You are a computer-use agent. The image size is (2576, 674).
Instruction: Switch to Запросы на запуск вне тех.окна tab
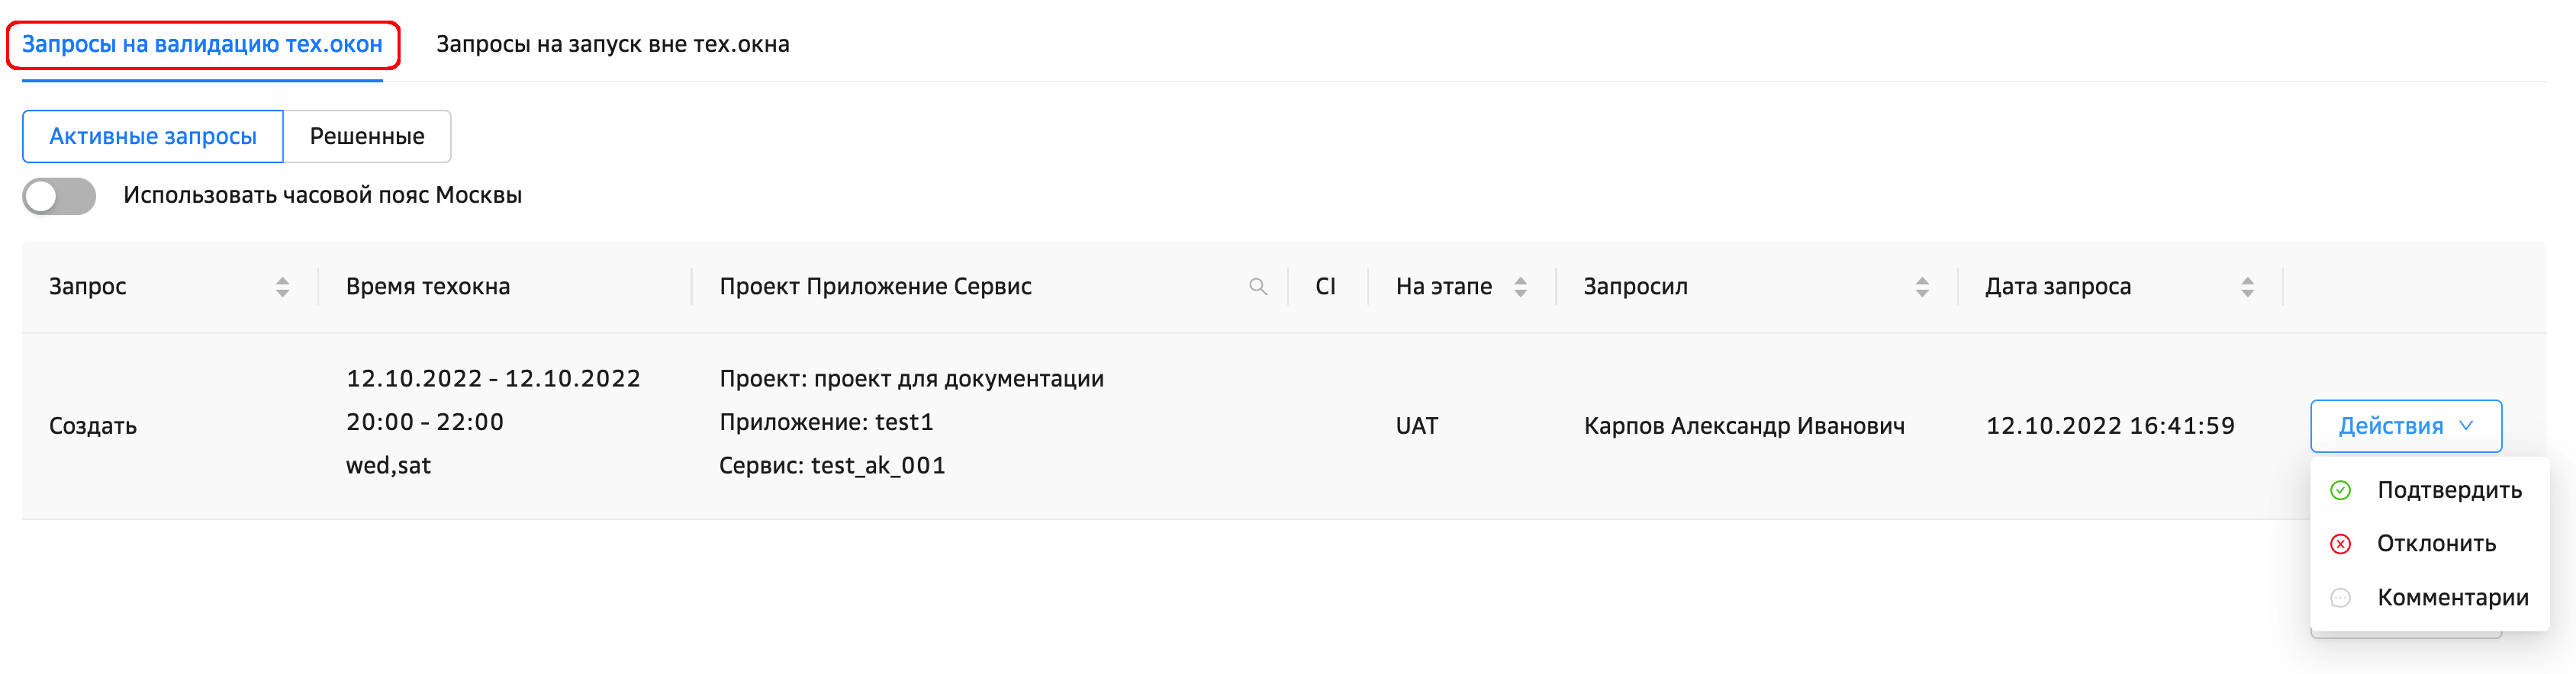tap(612, 45)
